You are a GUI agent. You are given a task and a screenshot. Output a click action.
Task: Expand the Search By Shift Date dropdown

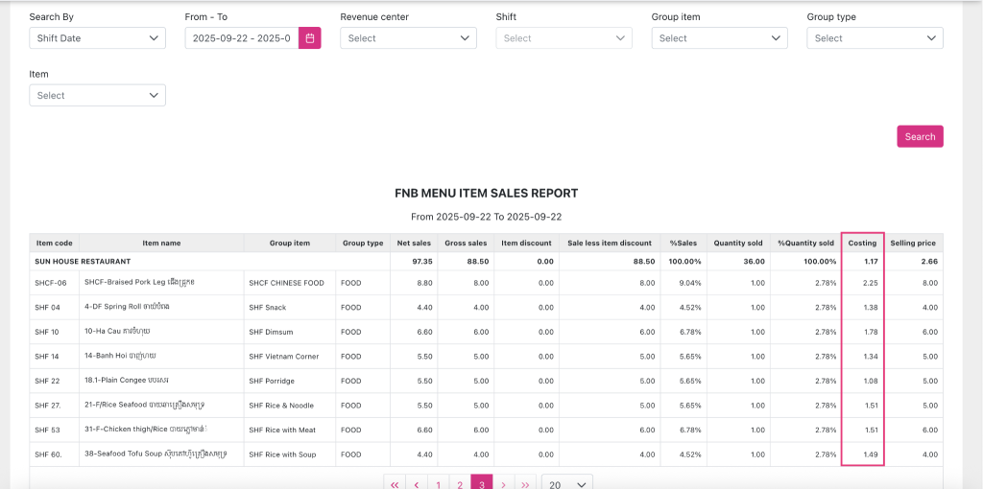pyautogui.click(x=97, y=38)
